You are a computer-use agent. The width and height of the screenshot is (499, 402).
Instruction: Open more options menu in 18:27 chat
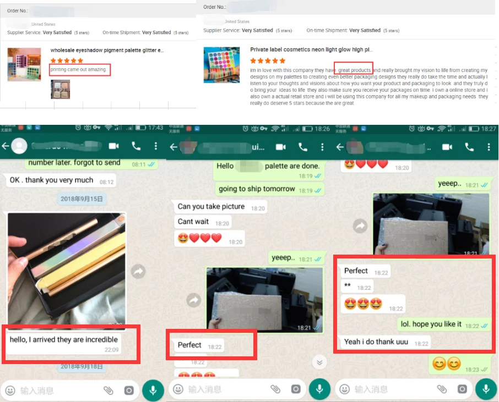(489, 147)
